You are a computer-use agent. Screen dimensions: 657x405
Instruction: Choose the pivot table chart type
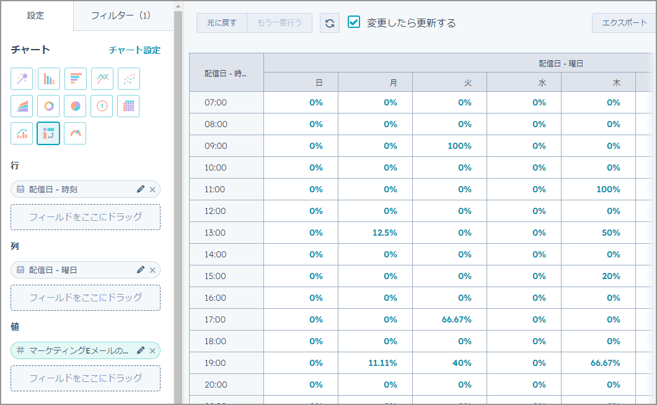[x=48, y=133]
